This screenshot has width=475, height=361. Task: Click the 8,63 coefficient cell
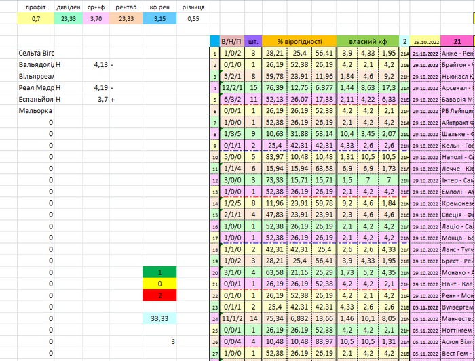point(368,87)
